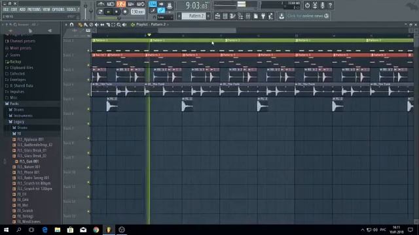Screen dimensions: 419x235
Task: Toggle the 3.2 countdown before recording
Action: (x=121, y=4)
